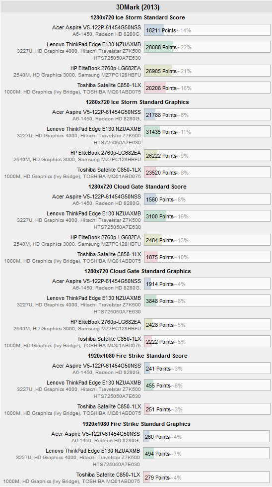Open Acer Aspire V5-122P link under Fire Strike Standard Graphics
Viewport: 272px width, 487px height.
95,434
